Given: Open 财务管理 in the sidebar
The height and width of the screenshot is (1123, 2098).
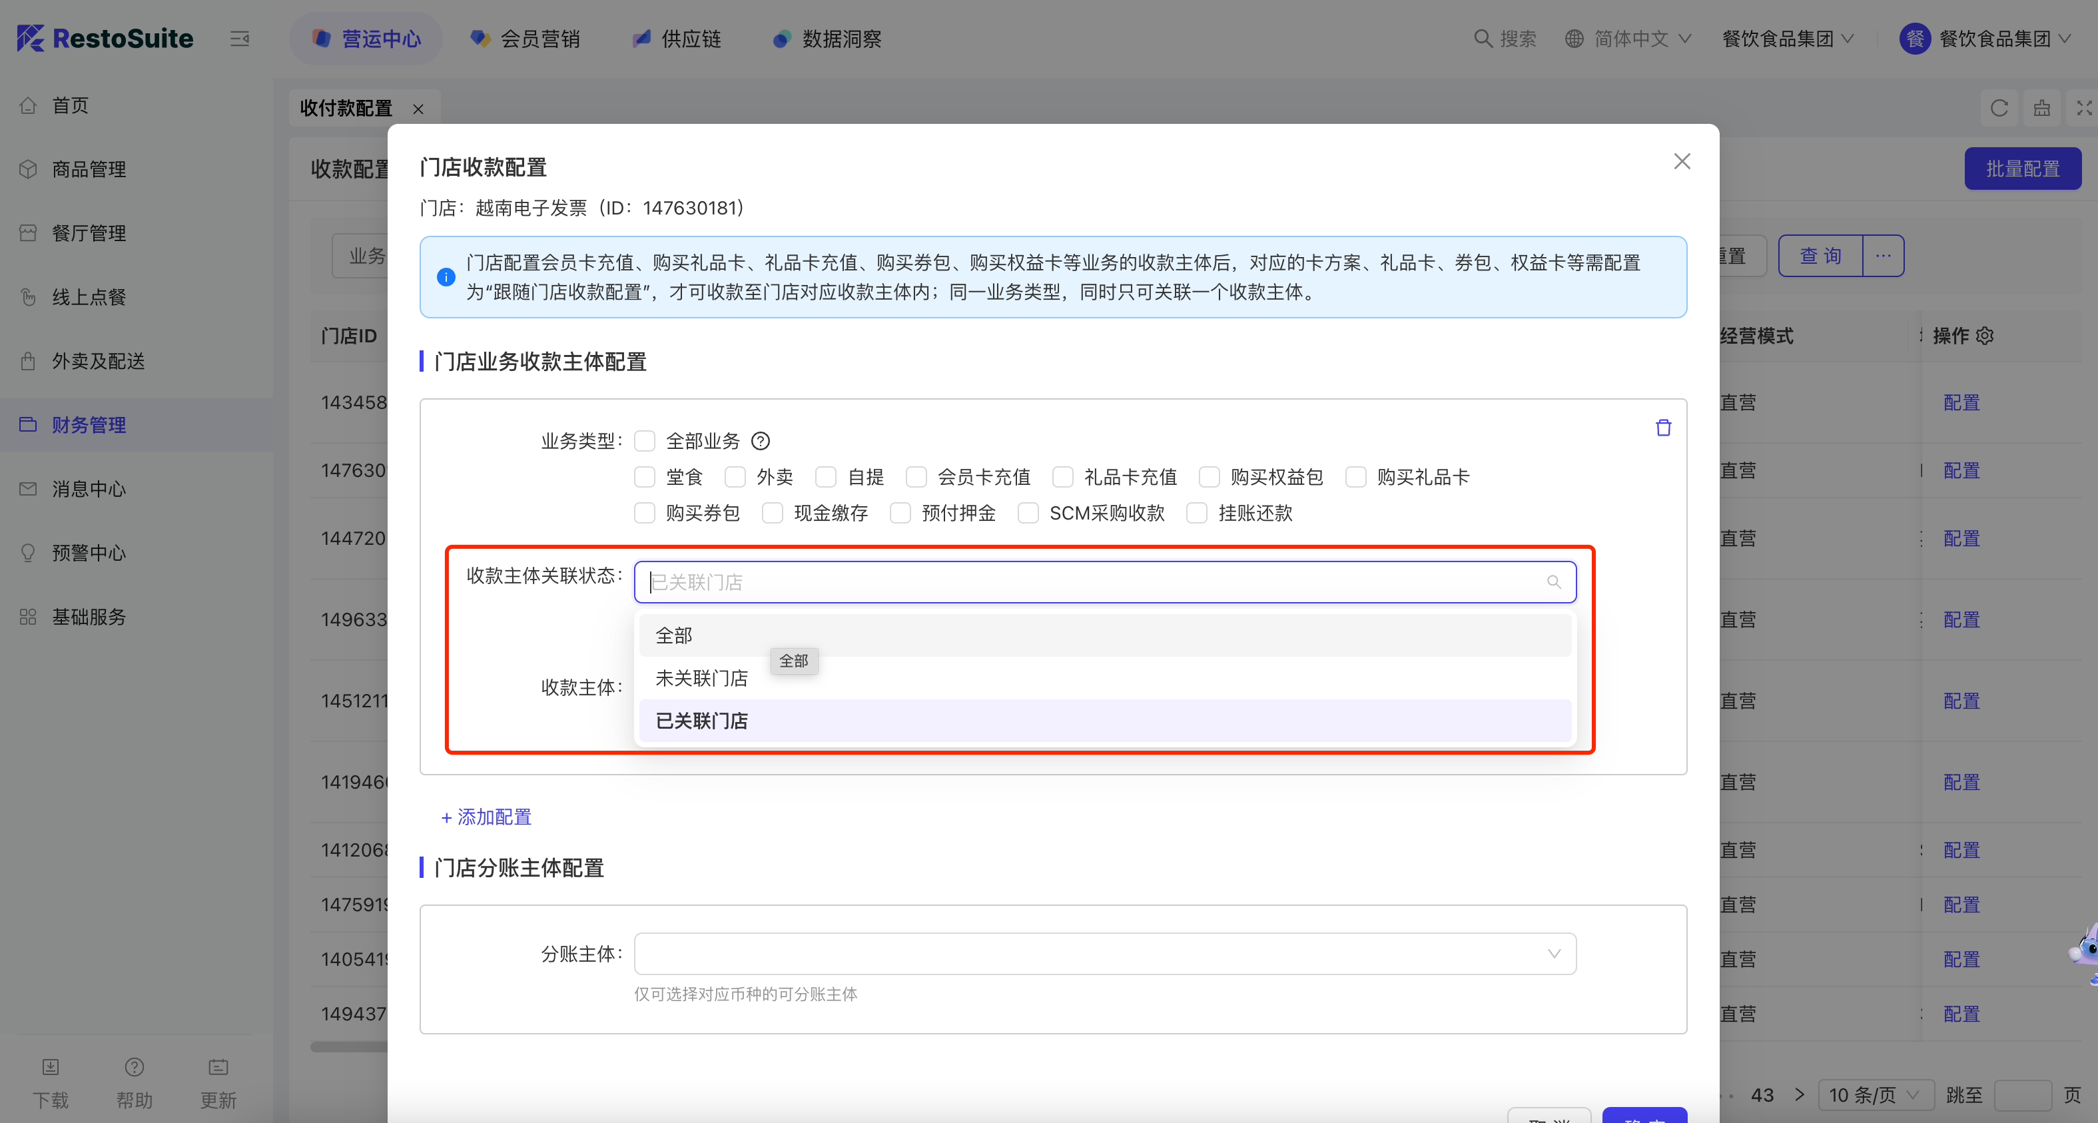Looking at the screenshot, I should click(x=89, y=425).
